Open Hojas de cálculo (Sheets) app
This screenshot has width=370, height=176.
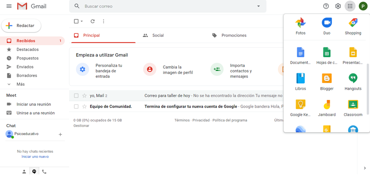[x=327, y=56]
